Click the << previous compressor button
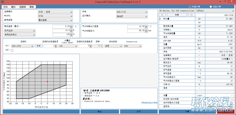 coord(162,15)
